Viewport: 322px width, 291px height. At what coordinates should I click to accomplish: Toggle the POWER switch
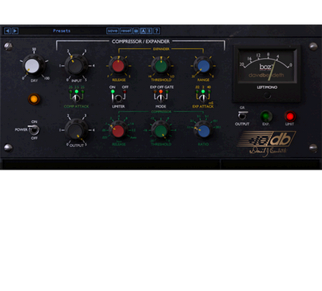34,130
